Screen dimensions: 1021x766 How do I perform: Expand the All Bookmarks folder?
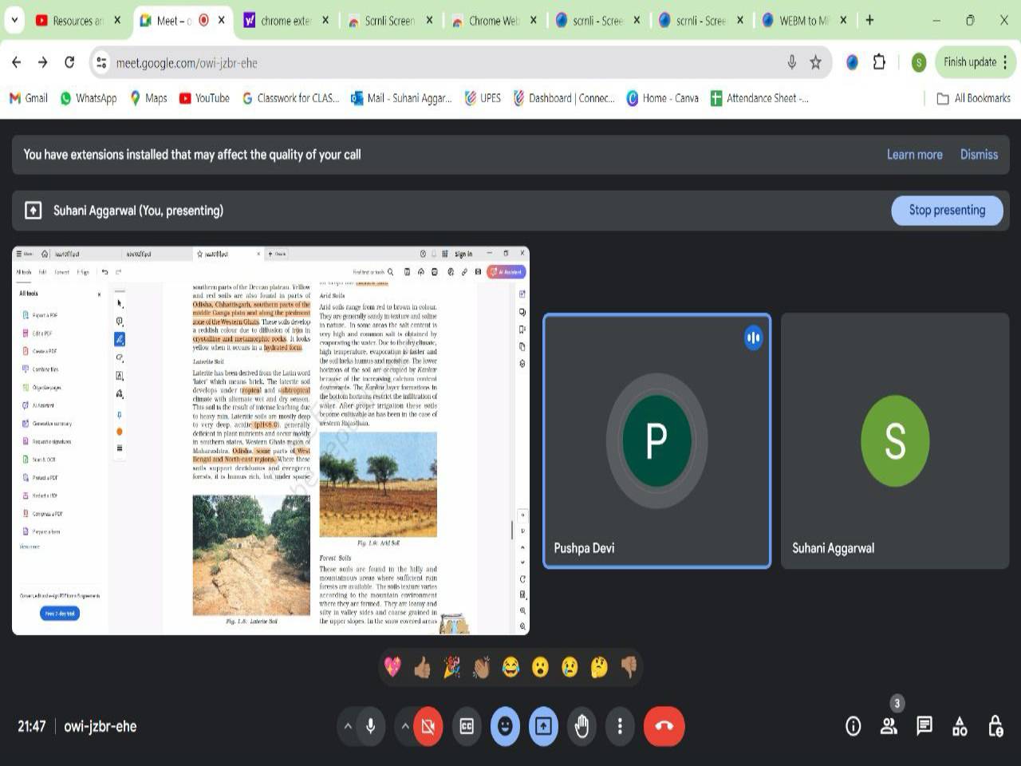973,98
